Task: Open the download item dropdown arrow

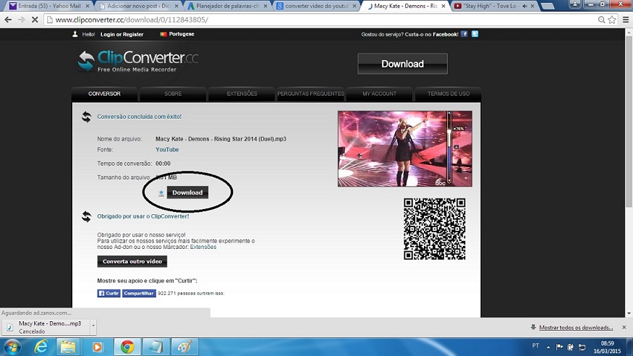Action: pyautogui.click(x=93, y=326)
